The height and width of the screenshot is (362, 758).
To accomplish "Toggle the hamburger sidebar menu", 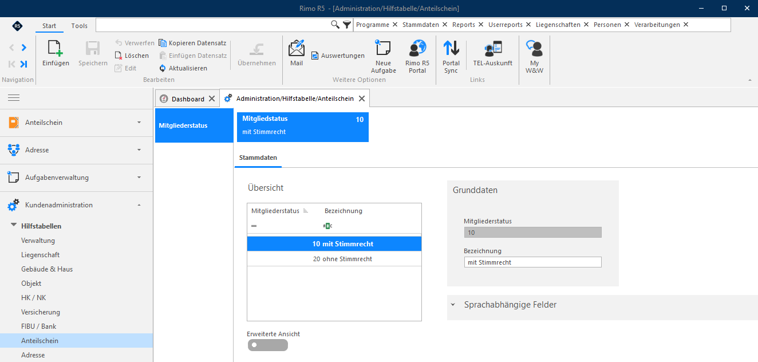I will click(x=13, y=98).
